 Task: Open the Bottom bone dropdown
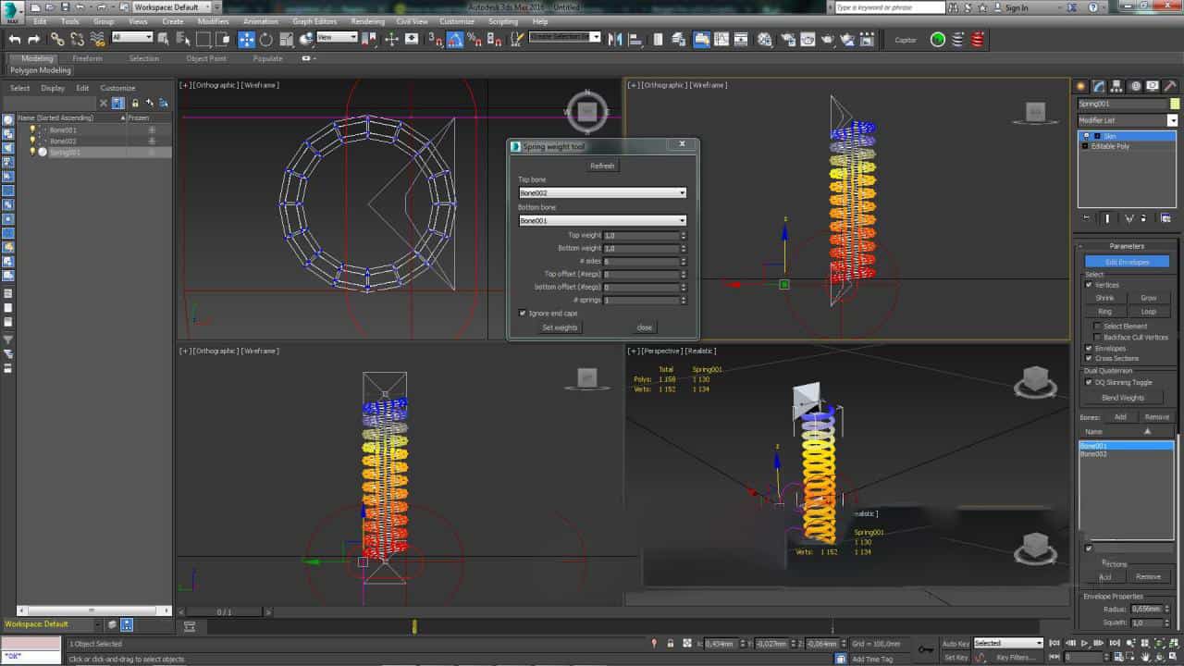coord(602,221)
